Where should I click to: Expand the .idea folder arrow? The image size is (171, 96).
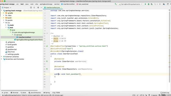pos(4,15)
